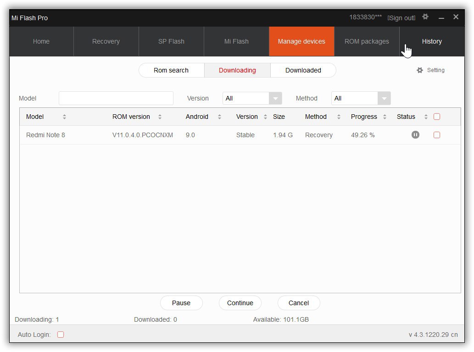Enable the Auto Login checkbox

click(61, 335)
